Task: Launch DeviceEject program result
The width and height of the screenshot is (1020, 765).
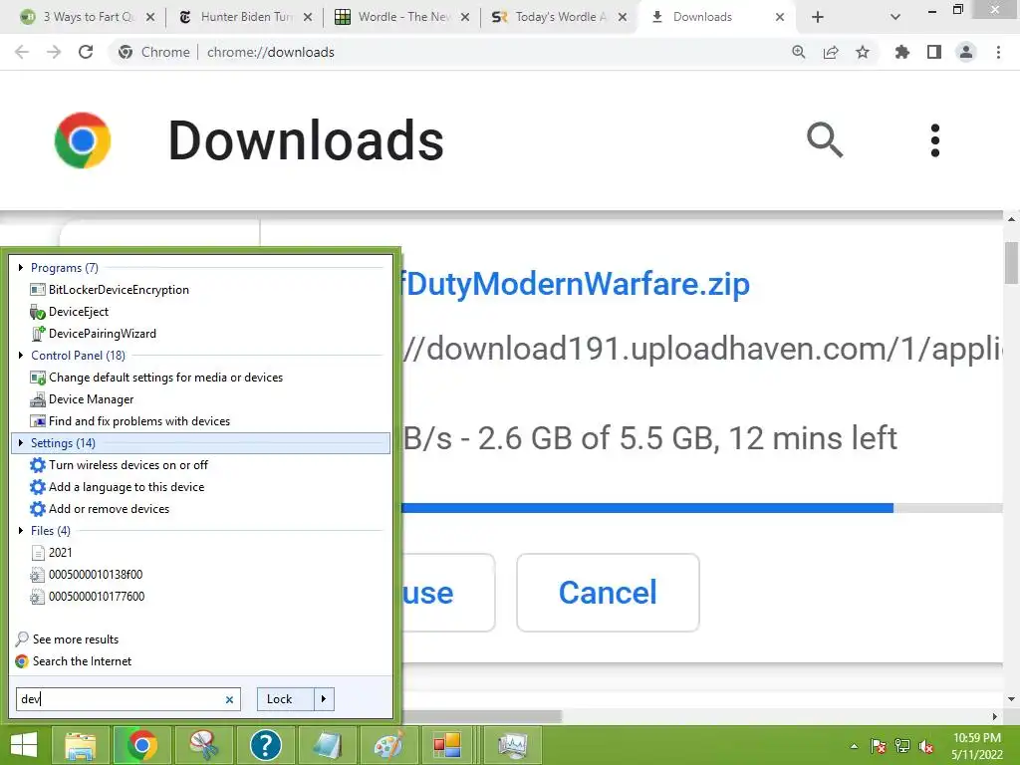Action: [78, 312]
